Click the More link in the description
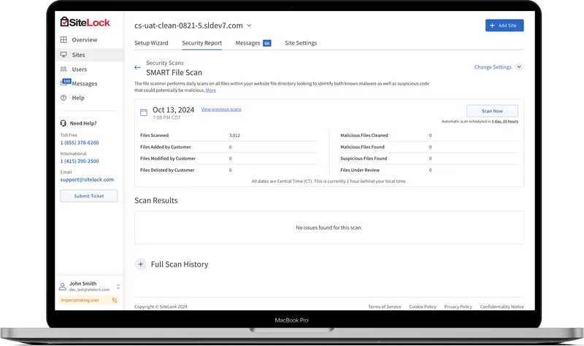 point(211,90)
